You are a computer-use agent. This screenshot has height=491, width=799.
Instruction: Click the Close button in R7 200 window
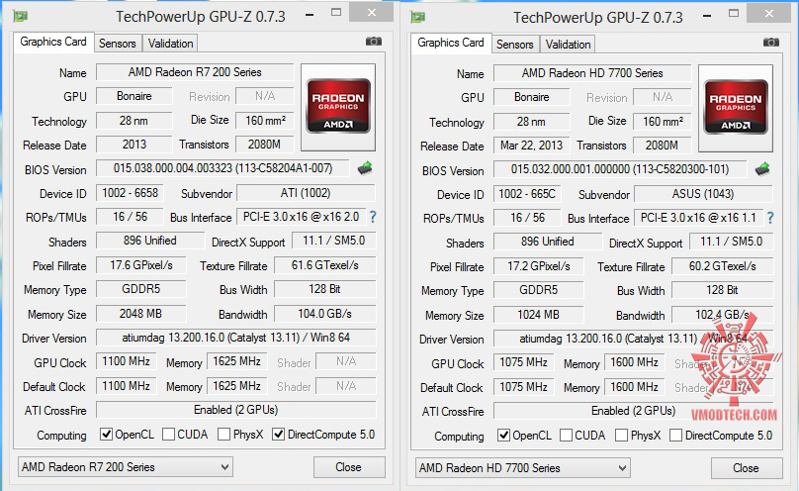click(x=349, y=467)
